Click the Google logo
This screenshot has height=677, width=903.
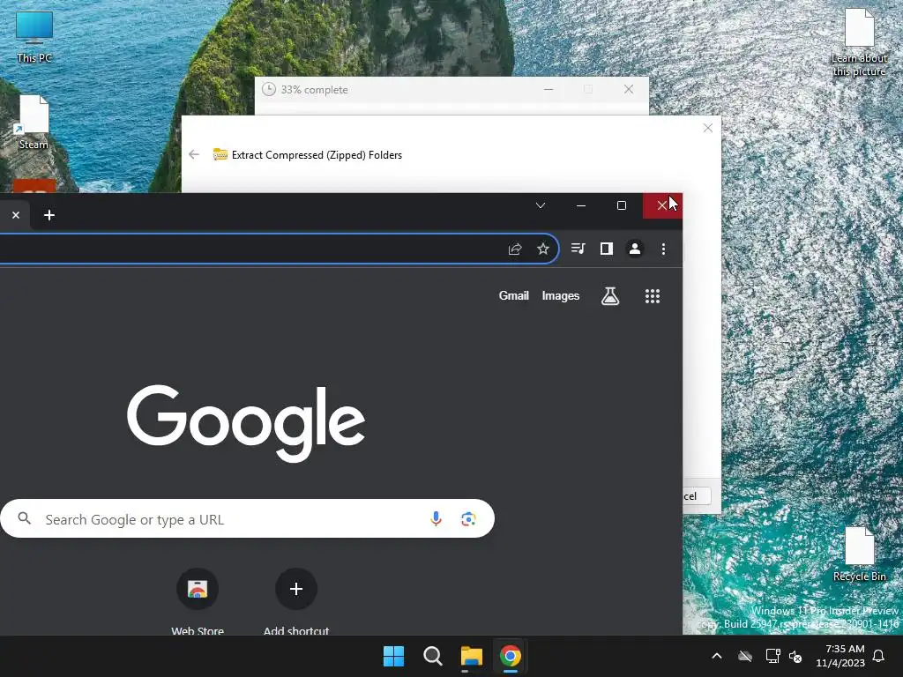[246, 423]
